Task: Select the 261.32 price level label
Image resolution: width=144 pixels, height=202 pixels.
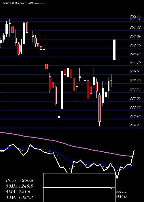Action: 135,27
